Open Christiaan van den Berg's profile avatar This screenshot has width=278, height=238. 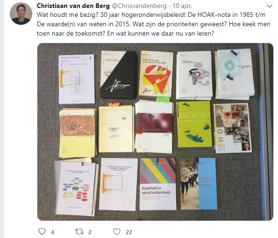[21, 14]
